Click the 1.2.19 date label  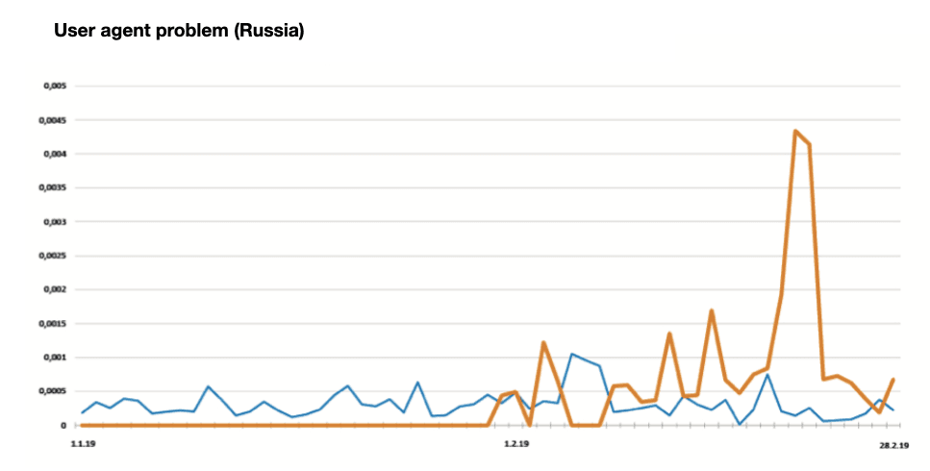pos(516,443)
